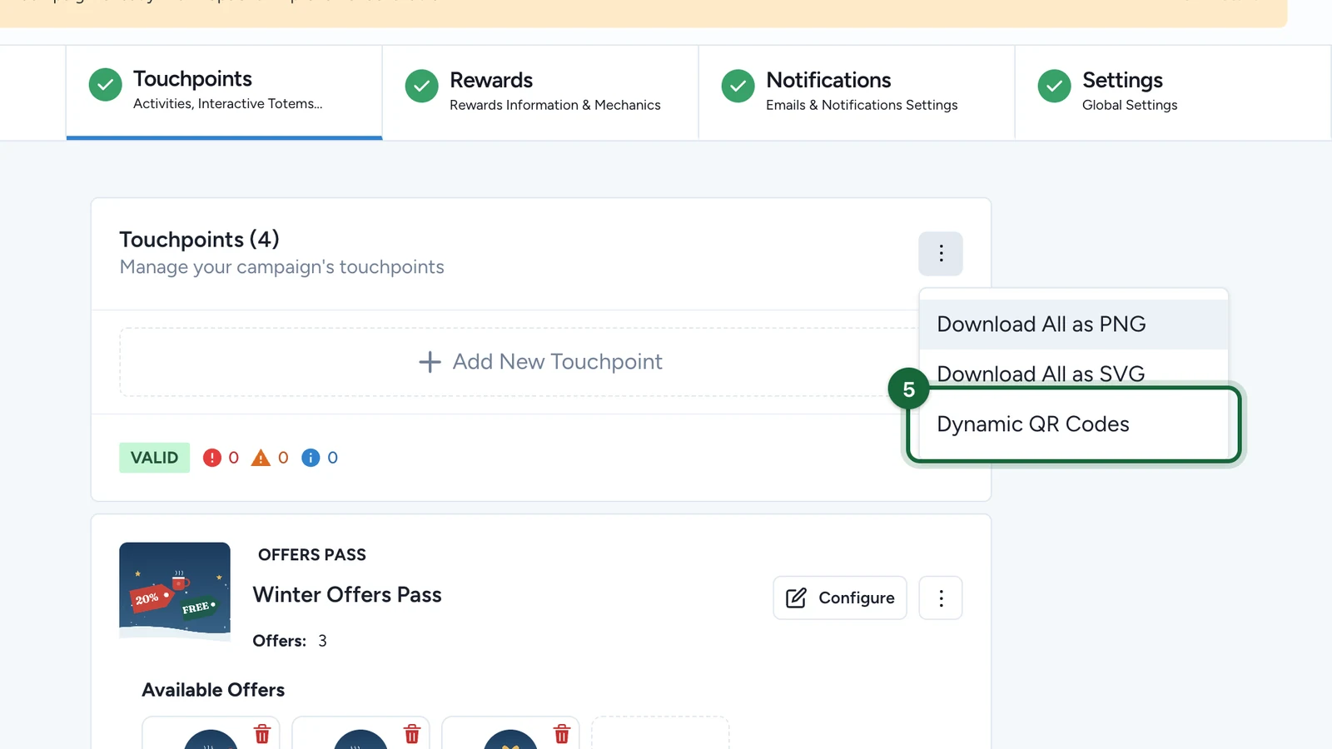Click the Offers: 3 text
This screenshot has width=1332, height=749.
pos(290,641)
